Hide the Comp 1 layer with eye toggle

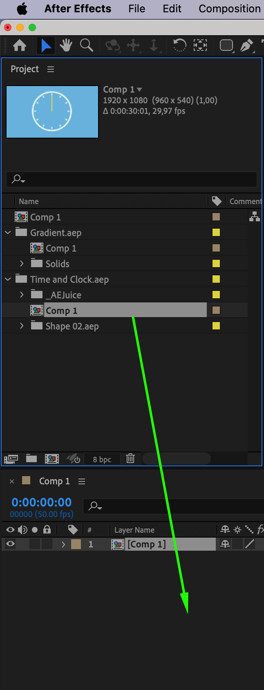click(11, 544)
